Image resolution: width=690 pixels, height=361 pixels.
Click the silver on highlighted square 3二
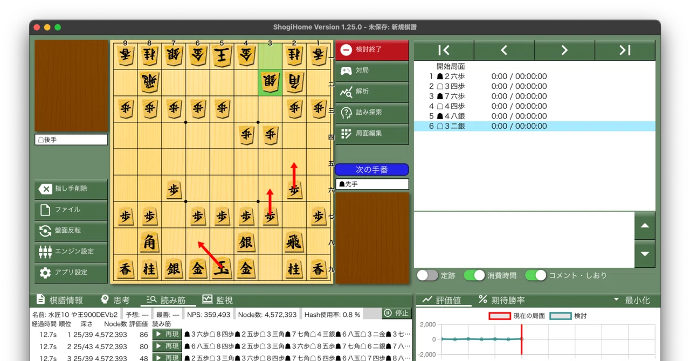click(270, 82)
